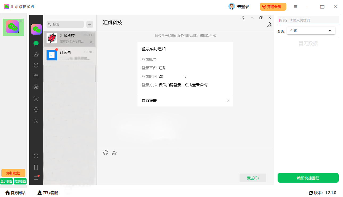Click the 汇帮科技 chat title
Viewport: 343px width, 197px height.
point(112,23)
